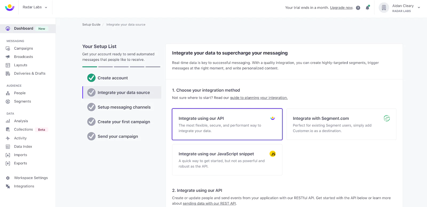Choose Integrate with Segment.com option

coord(341,124)
